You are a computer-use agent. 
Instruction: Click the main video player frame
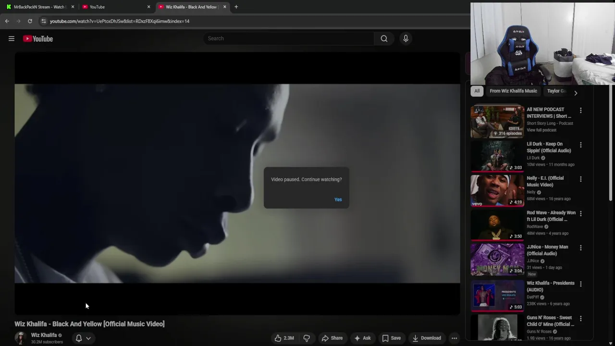(237, 184)
